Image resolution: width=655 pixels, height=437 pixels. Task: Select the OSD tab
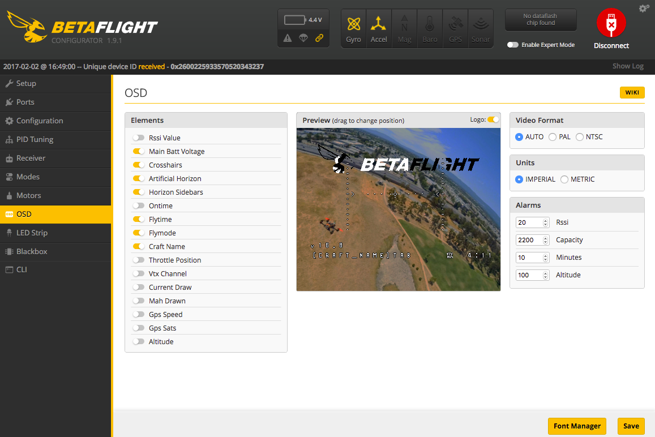[55, 215]
